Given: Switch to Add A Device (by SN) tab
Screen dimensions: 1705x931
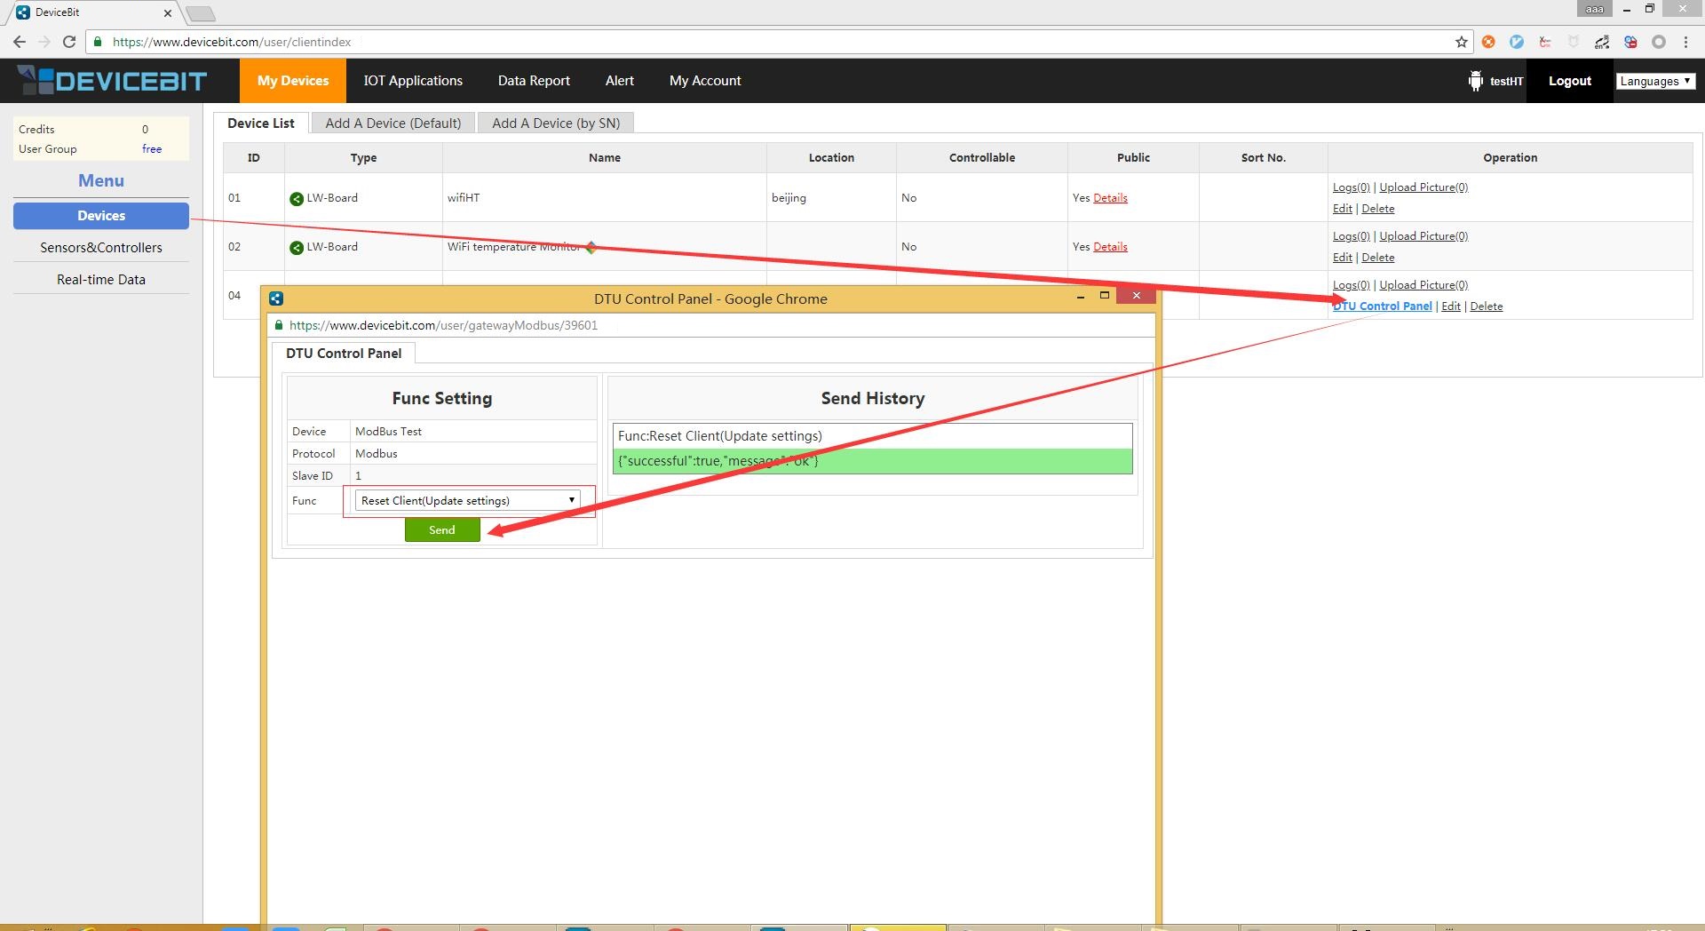Looking at the screenshot, I should [x=556, y=123].
